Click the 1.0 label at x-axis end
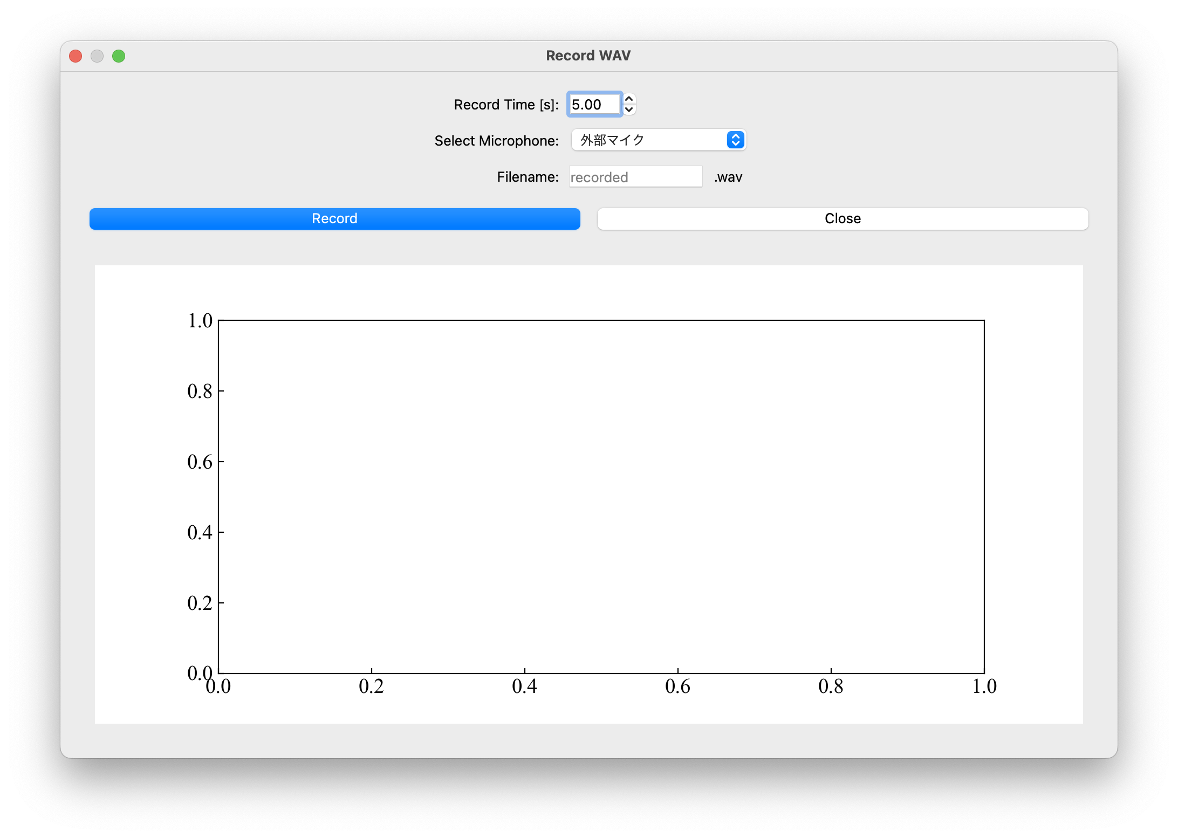Screen dimensions: 1178x838 click(984, 686)
